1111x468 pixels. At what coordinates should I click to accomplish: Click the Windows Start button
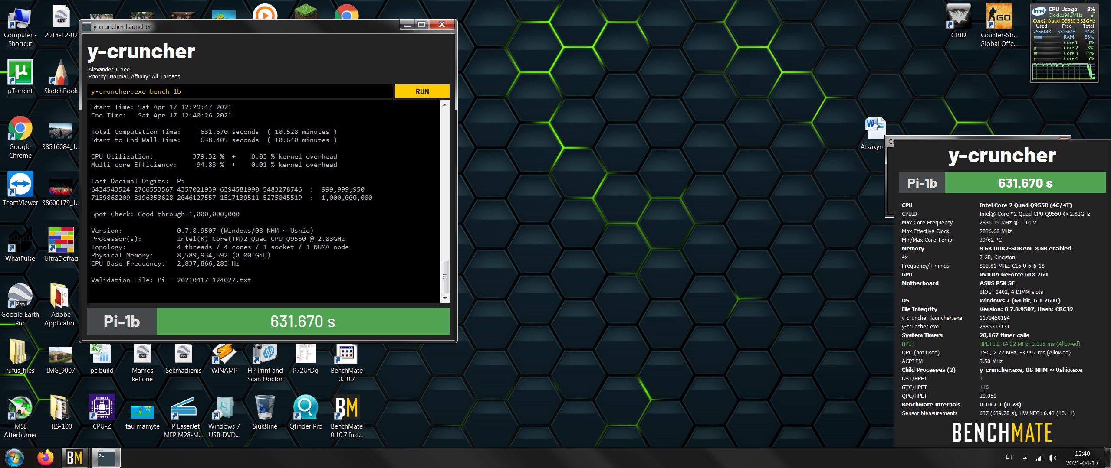[x=14, y=458]
